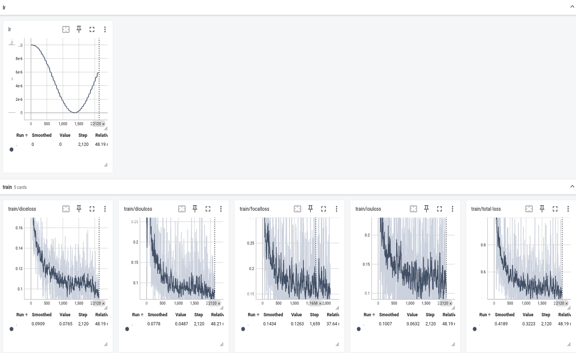
Task: Open more options for train/diouloss card
Action: [221, 209]
